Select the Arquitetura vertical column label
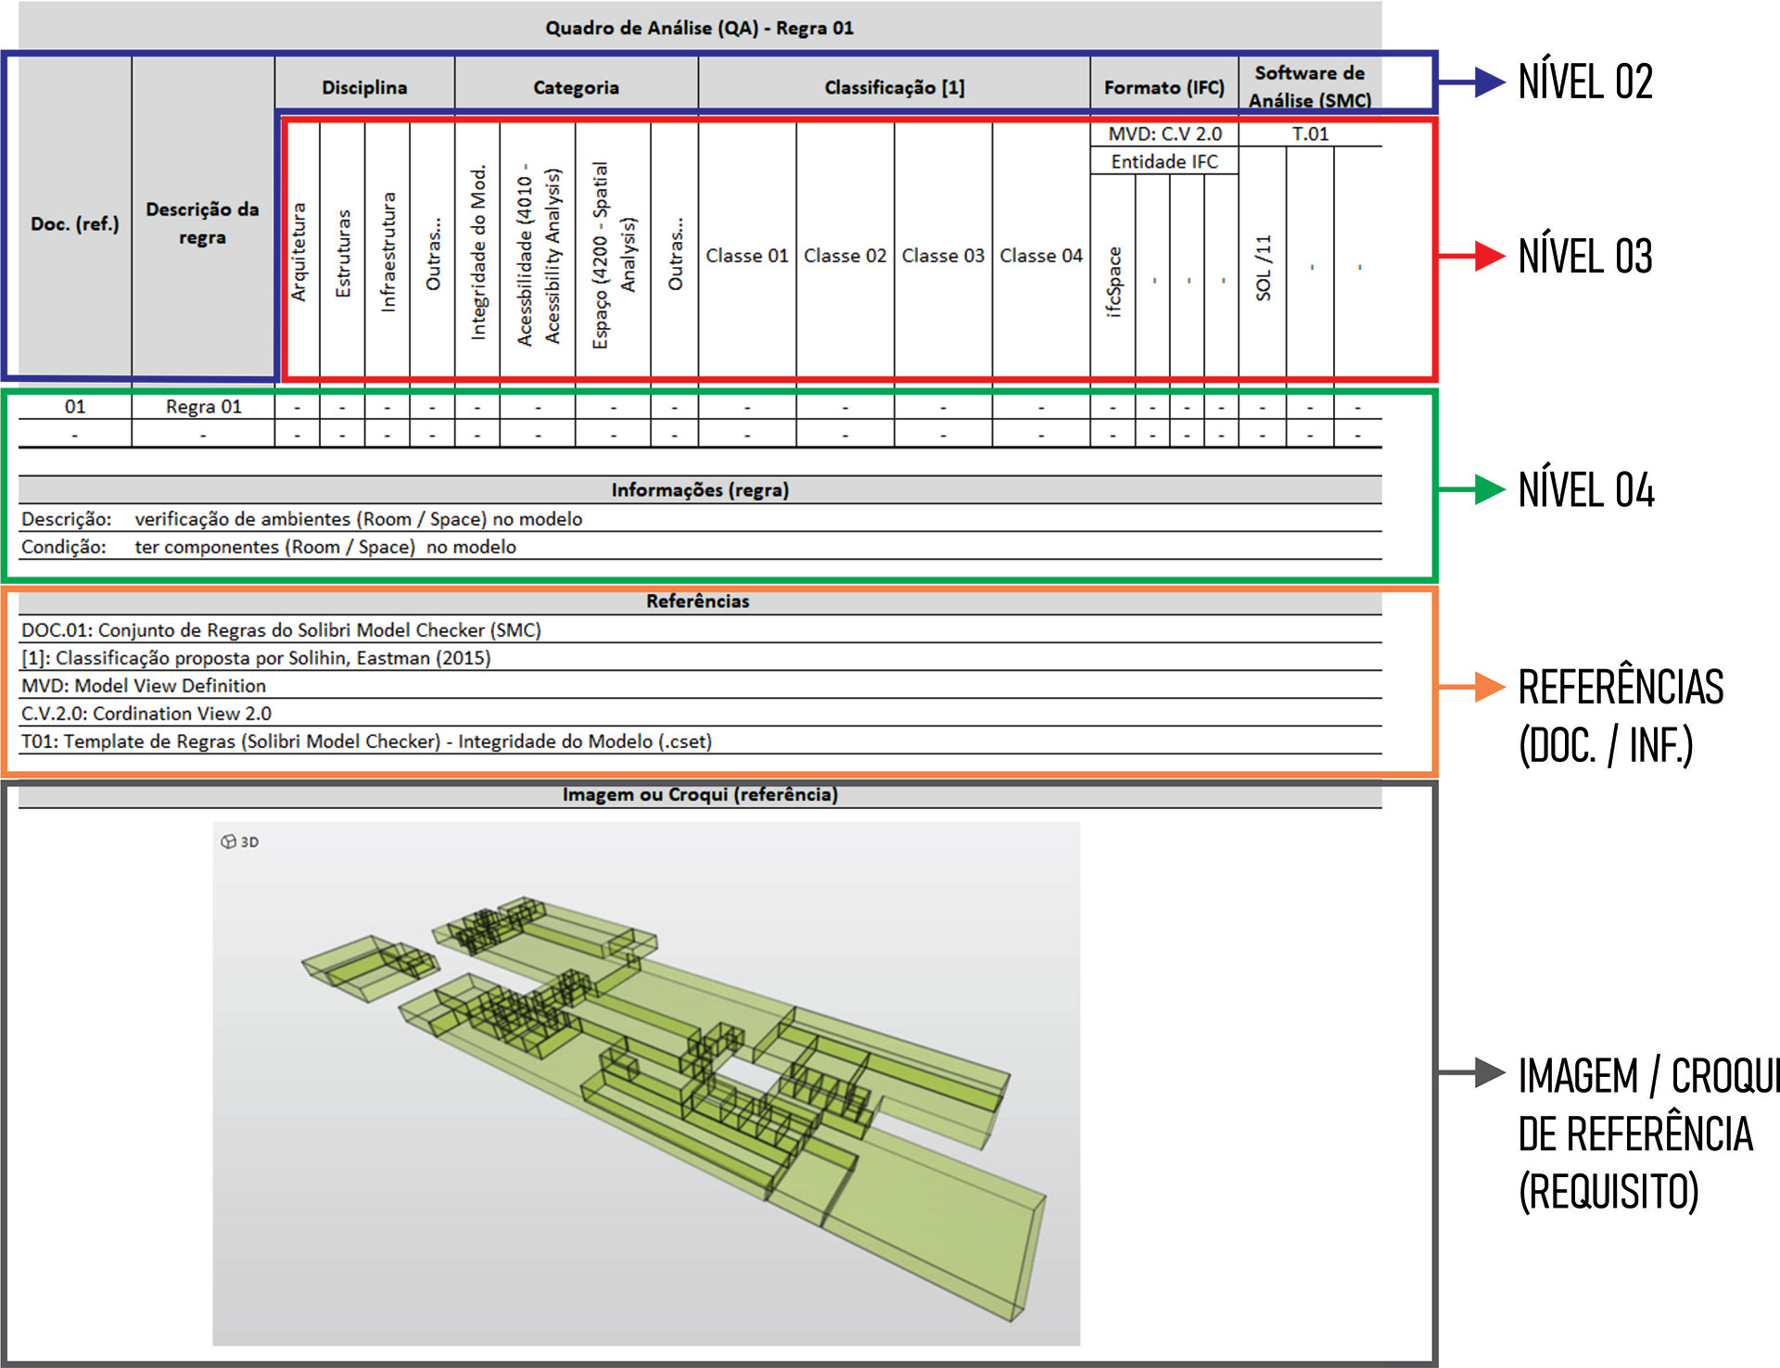The image size is (1780, 1368). [x=299, y=252]
